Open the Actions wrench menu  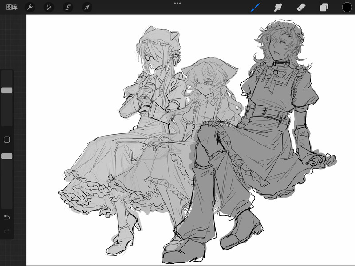point(30,7)
